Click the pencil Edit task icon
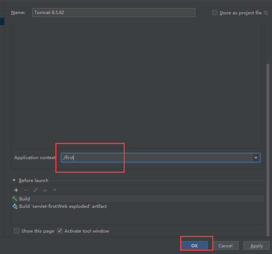The width and height of the screenshot is (272, 254). coord(35,190)
